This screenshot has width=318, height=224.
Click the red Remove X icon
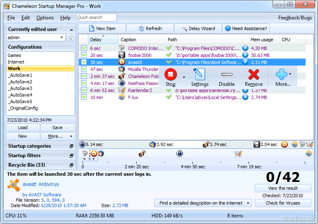[x=254, y=75]
